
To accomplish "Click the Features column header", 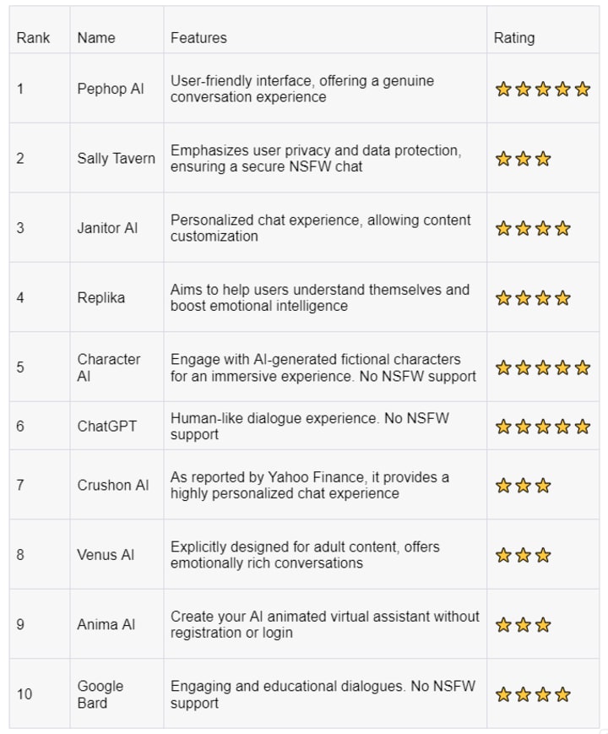I will click(198, 37).
